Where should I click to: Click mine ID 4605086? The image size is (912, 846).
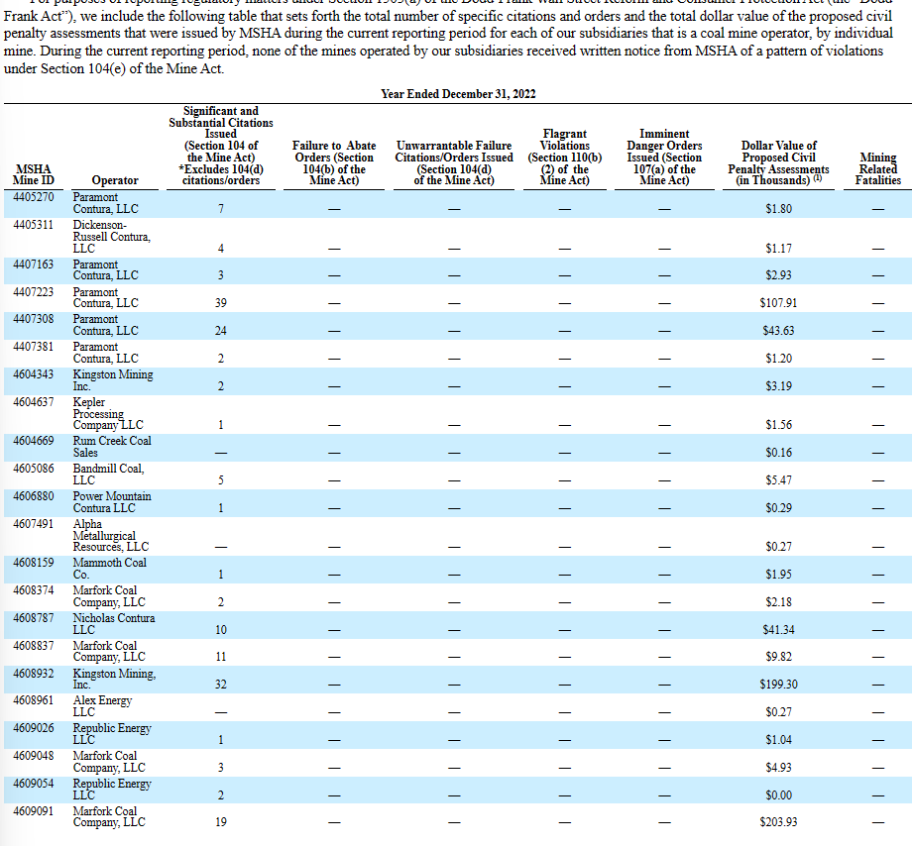point(33,469)
